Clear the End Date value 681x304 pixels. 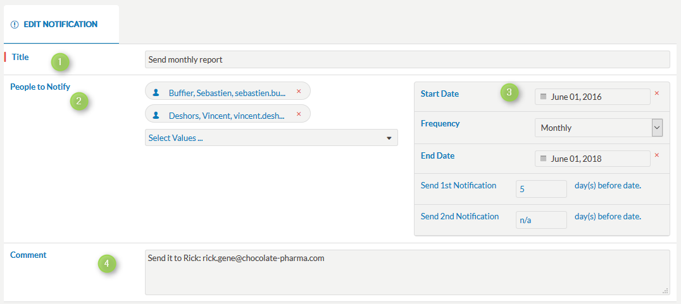click(x=657, y=155)
